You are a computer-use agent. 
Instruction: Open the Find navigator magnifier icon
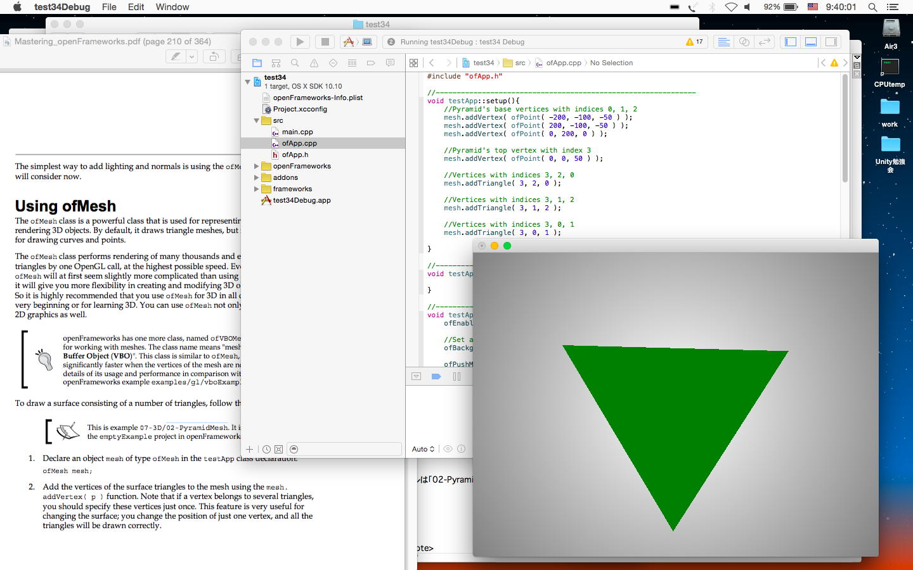click(295, 63)
